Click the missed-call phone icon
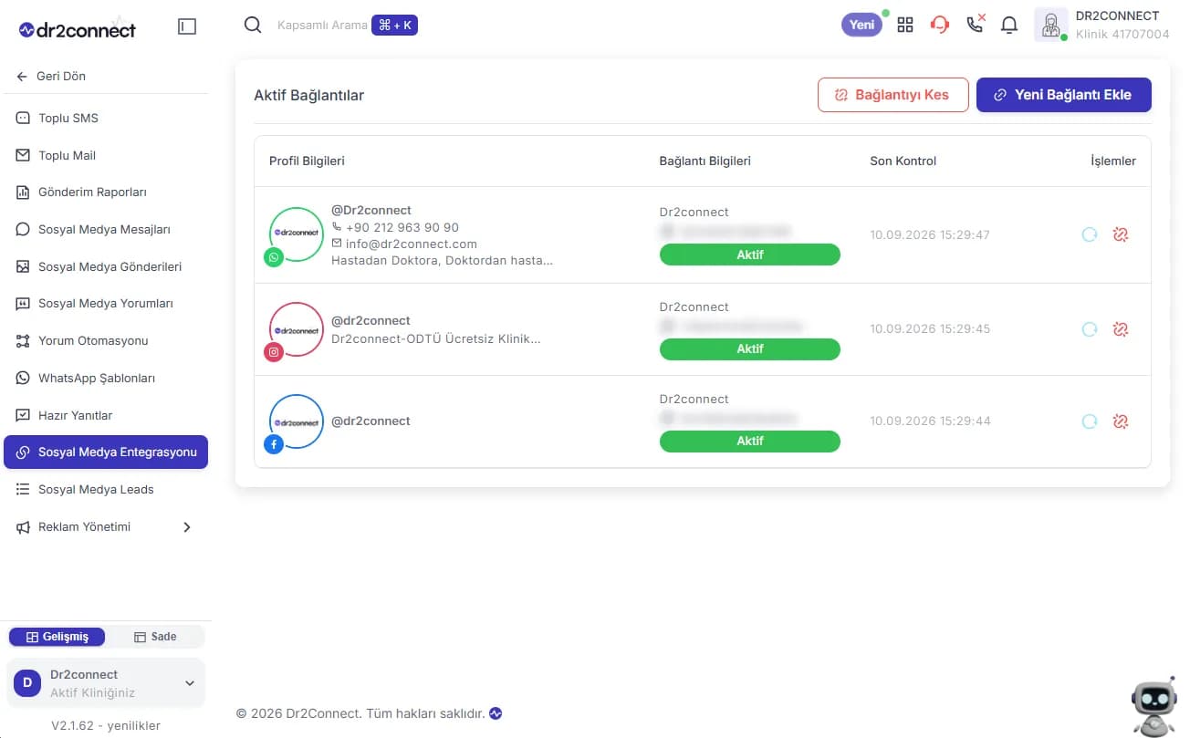 (x=976, y=25)
